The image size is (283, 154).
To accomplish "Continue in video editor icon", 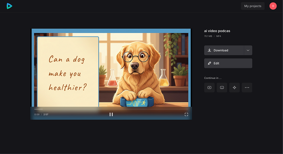I will (209, 87).
